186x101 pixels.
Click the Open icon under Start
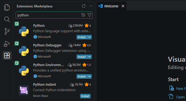[171, 96]
